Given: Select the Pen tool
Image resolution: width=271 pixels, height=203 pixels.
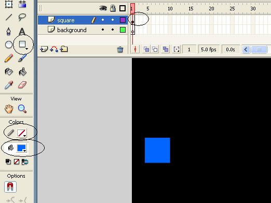Looking at the screenshot, I should click(9, 32).
